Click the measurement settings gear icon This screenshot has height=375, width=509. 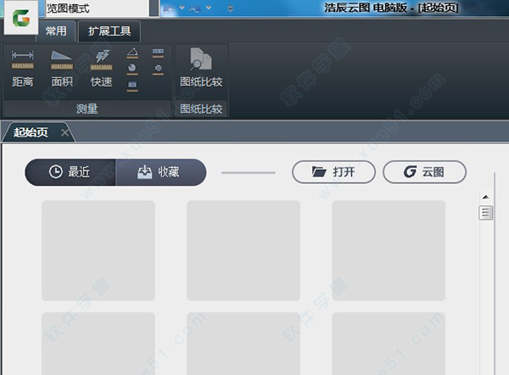(x=158, y=69)
